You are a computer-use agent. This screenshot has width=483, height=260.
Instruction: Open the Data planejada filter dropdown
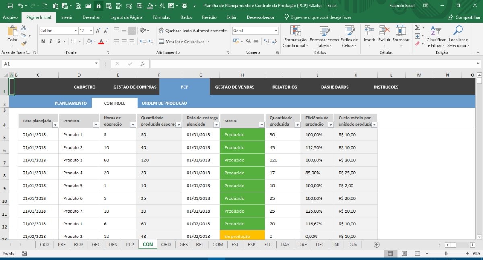[55, 125]
